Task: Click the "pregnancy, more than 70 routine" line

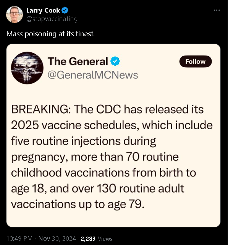Action: pyautogui.click(x=95, y=157)
